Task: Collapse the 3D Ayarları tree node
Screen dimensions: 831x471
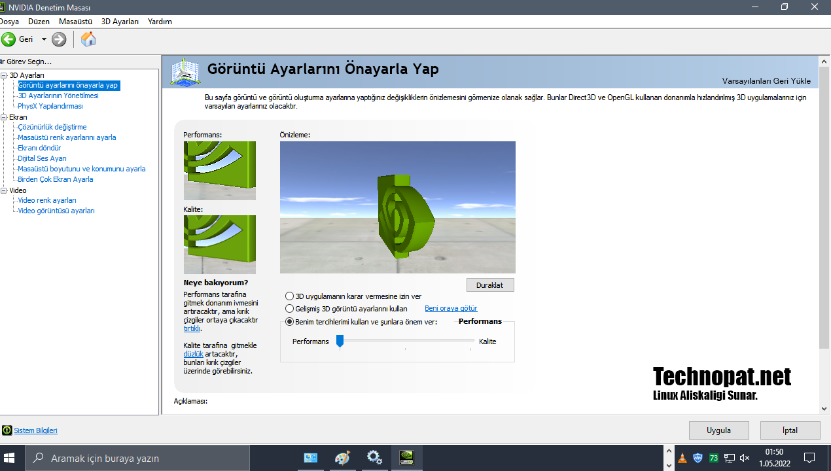Action: coord(4,75)
